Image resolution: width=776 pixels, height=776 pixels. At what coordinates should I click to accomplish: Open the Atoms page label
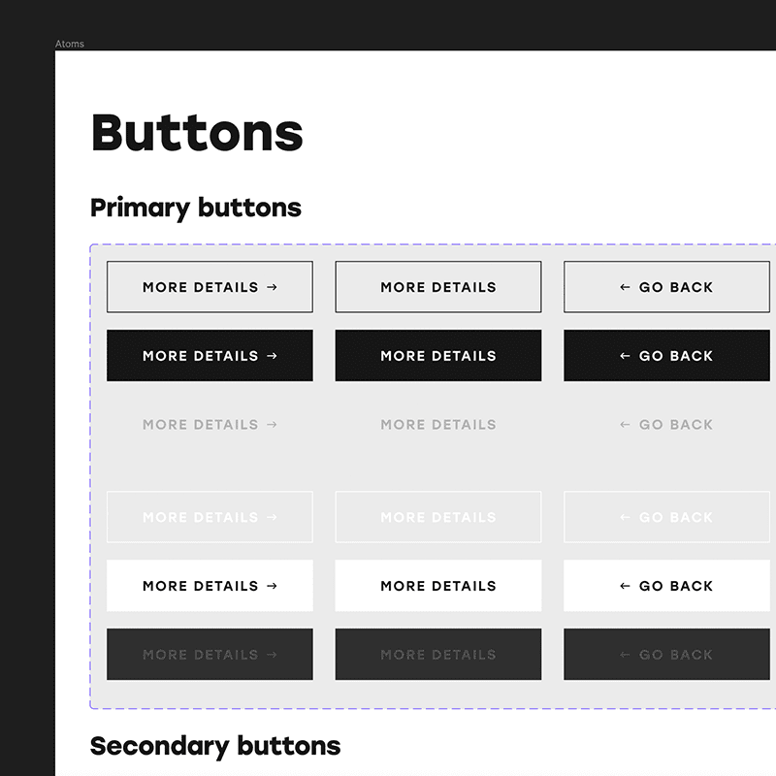[x=72, y=44]
